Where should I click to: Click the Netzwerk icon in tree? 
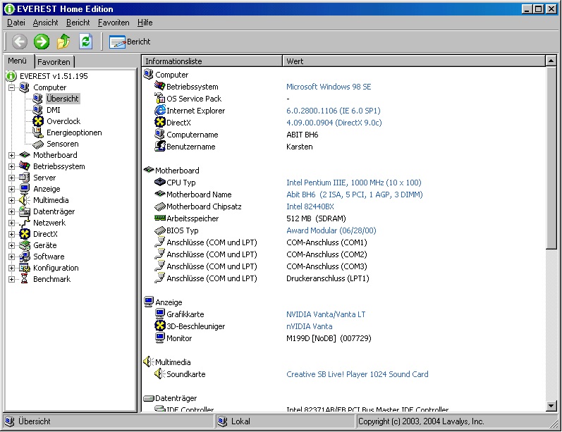point(25,223)
